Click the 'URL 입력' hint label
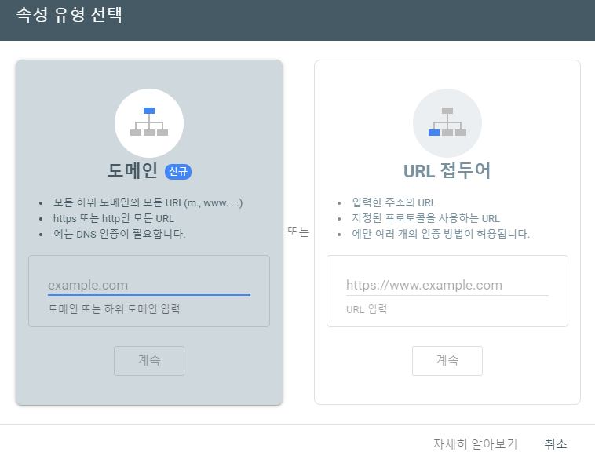 367,309
